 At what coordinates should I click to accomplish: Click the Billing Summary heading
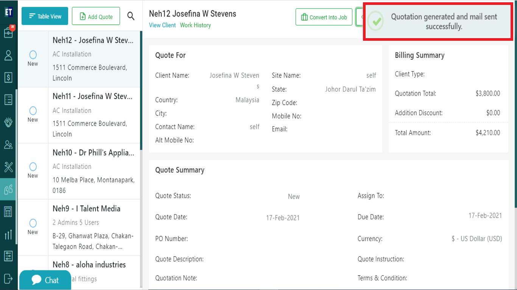pos(420,56)
